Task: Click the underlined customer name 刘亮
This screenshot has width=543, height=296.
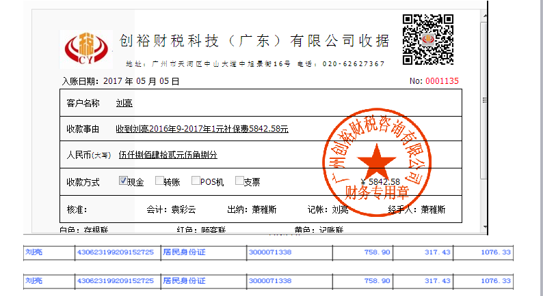Action: coord(124,103)
